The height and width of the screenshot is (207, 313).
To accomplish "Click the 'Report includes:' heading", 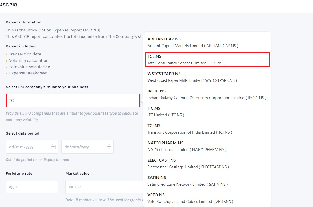I will 21,46.
